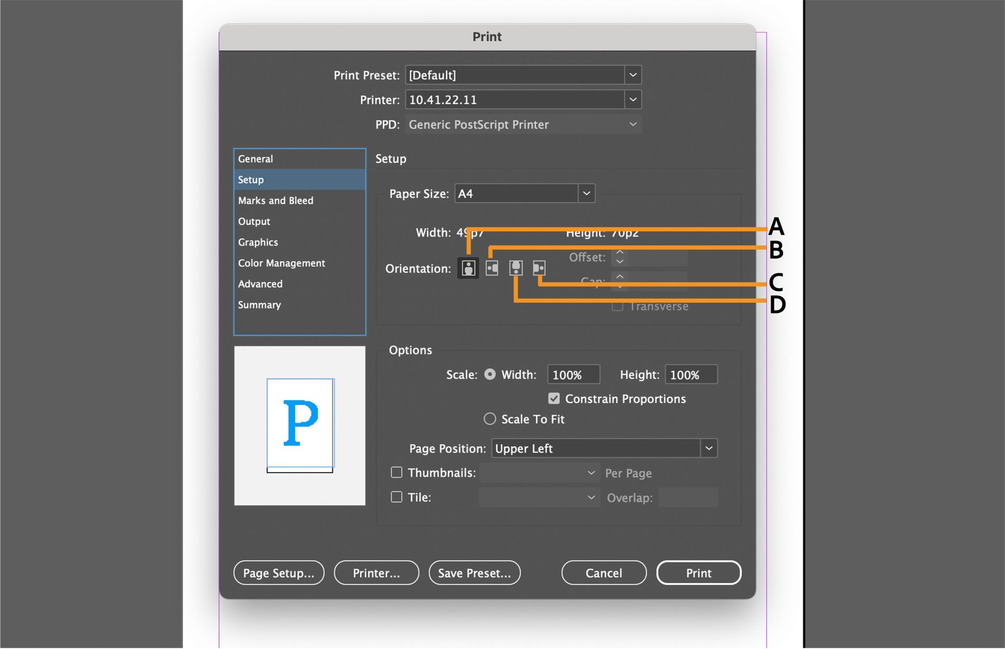Enable the Thumbnails option
Image resolution: width=1005 pixels, height=649 pixels.
tap(396, 472)
